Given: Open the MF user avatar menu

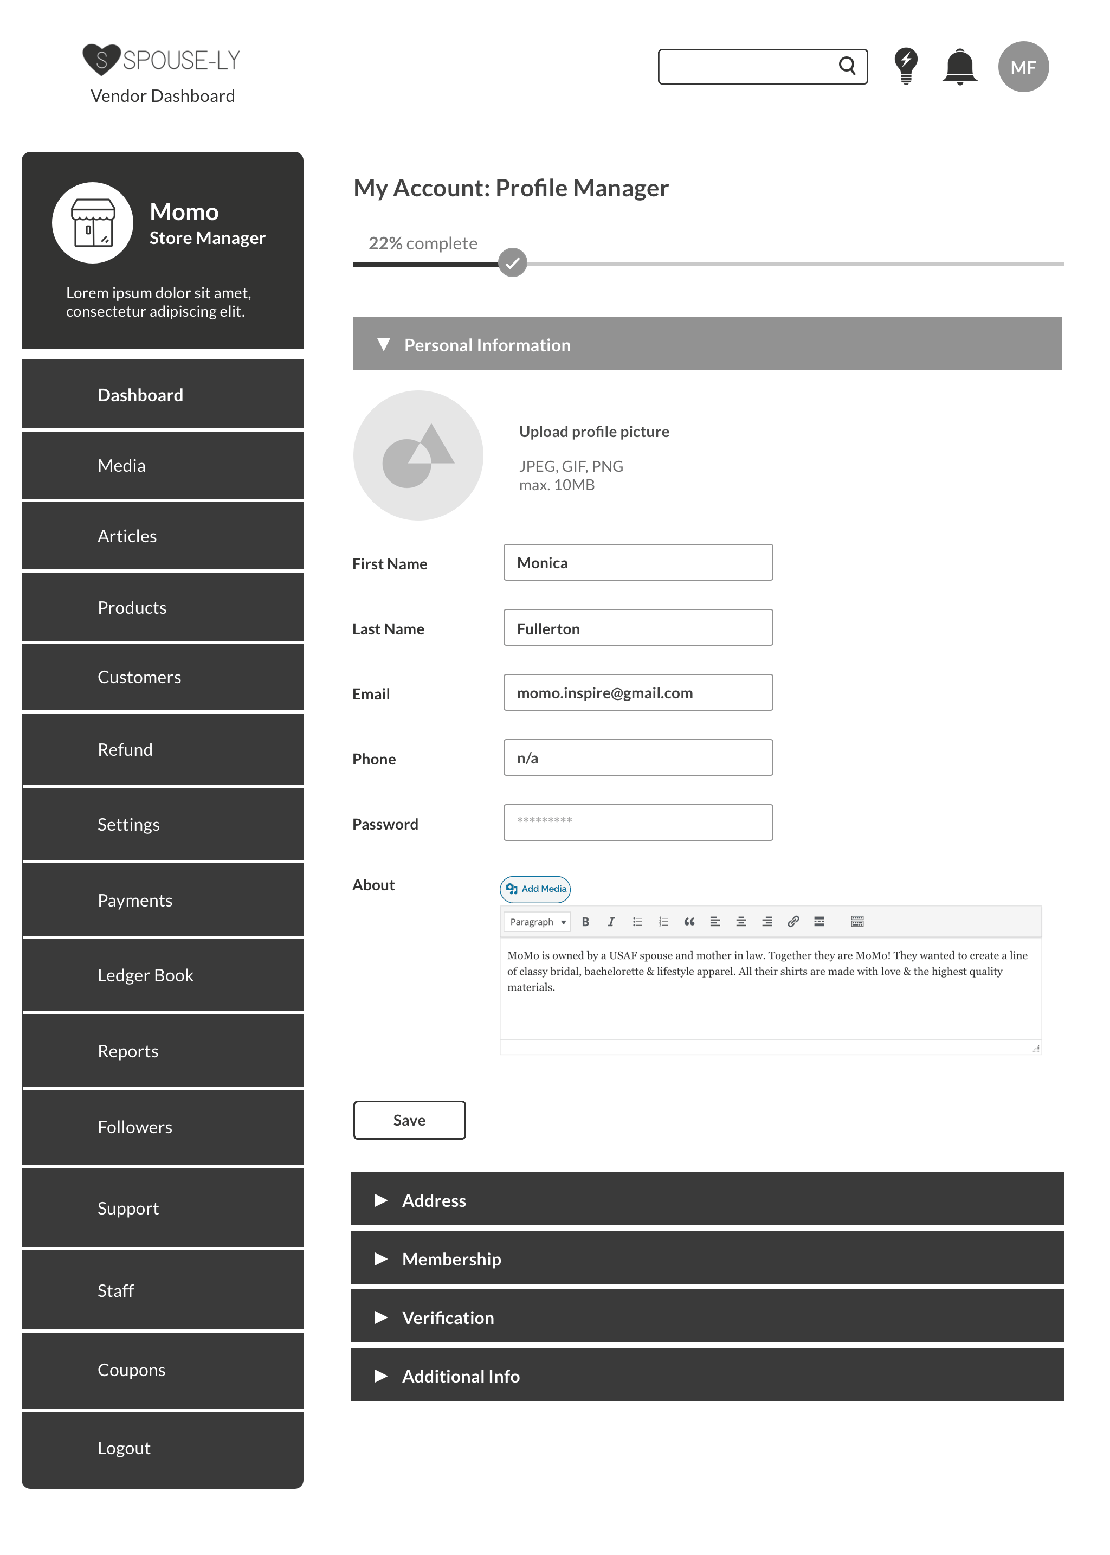Looking at the screenshot, I should tap(1023, 67).
